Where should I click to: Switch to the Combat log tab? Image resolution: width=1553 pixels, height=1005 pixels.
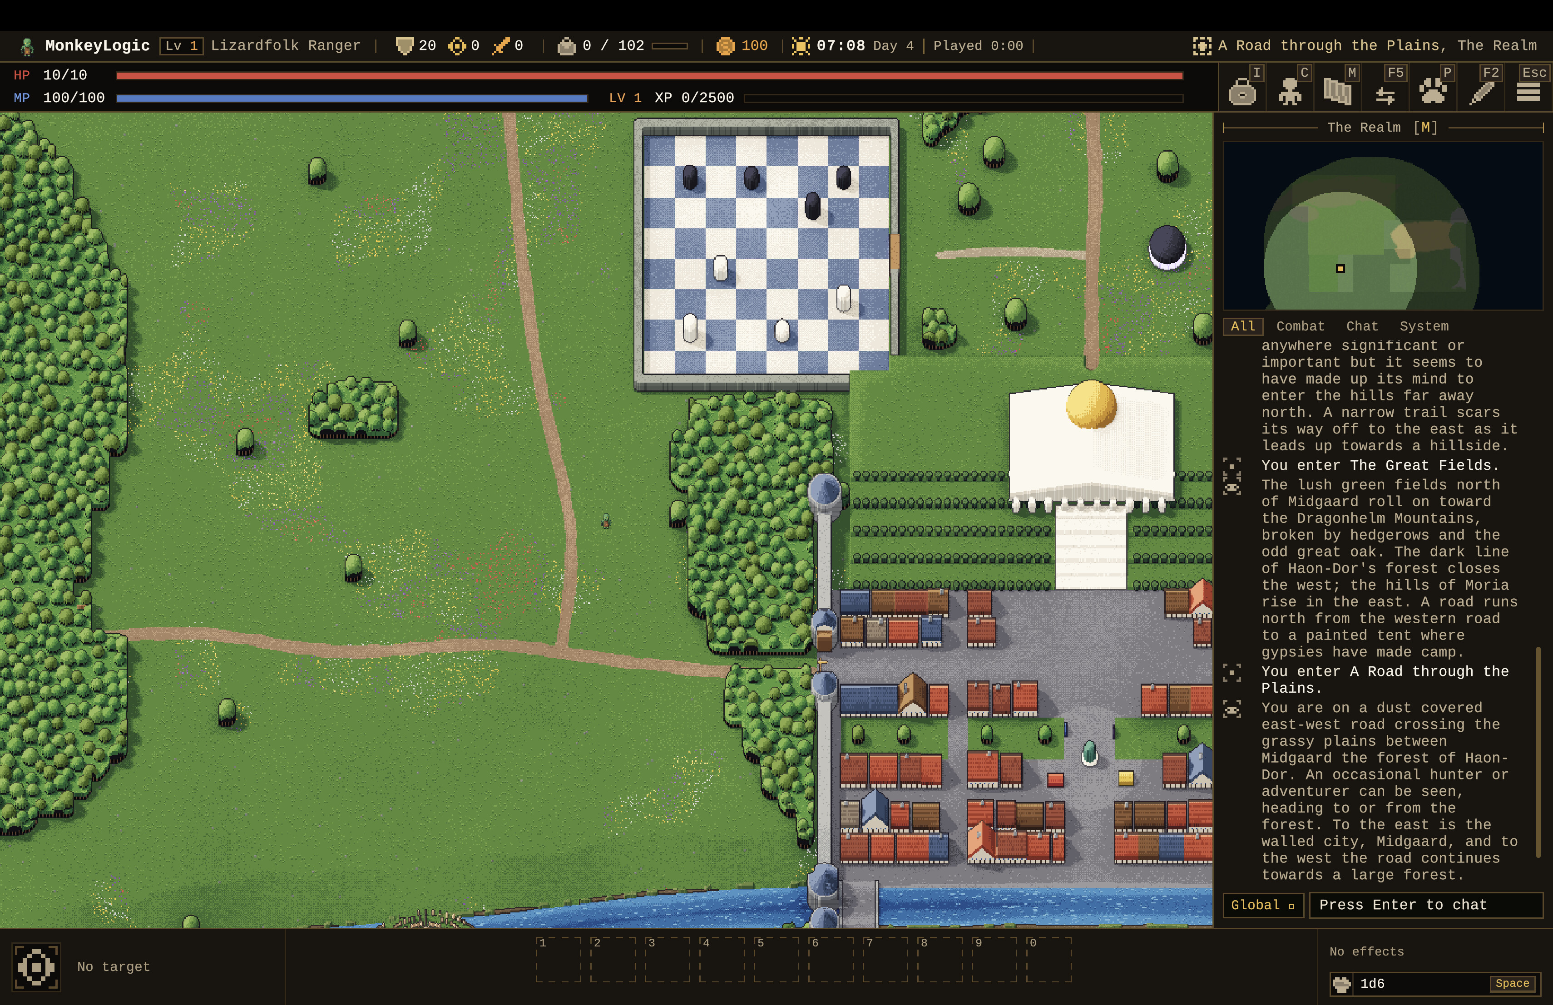coord(1300,326)
